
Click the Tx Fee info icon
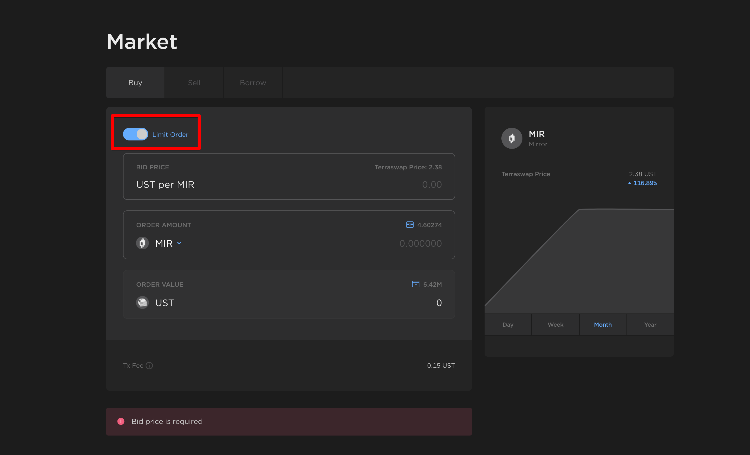click(x=149, y=366)
